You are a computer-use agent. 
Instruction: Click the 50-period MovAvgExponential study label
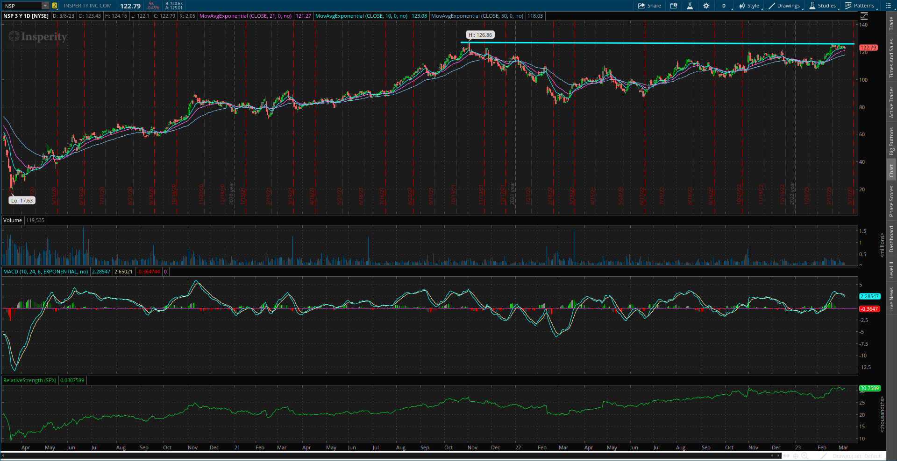[477, 16]
